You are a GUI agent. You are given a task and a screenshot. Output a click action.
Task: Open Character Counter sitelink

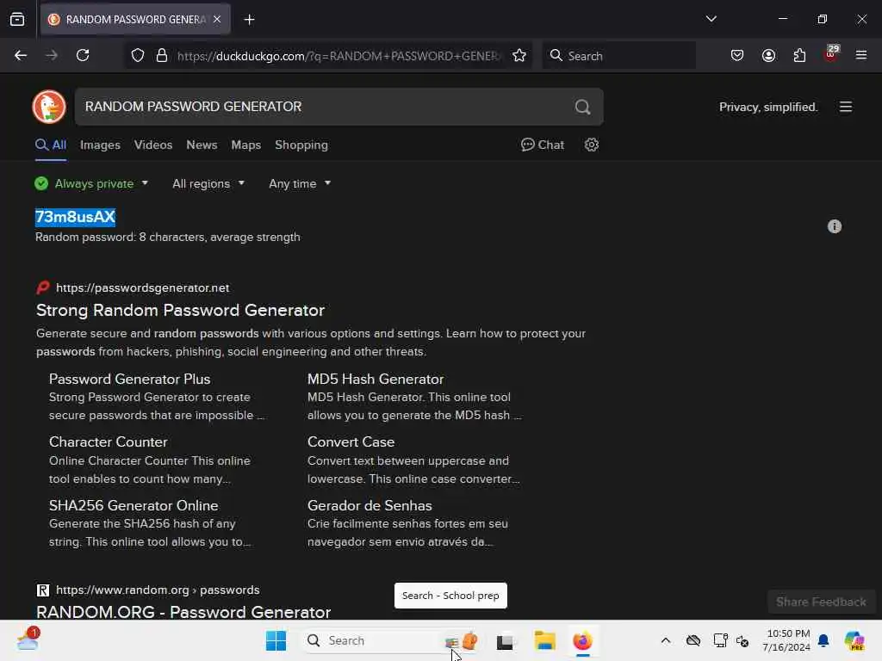tap(108, 442)
